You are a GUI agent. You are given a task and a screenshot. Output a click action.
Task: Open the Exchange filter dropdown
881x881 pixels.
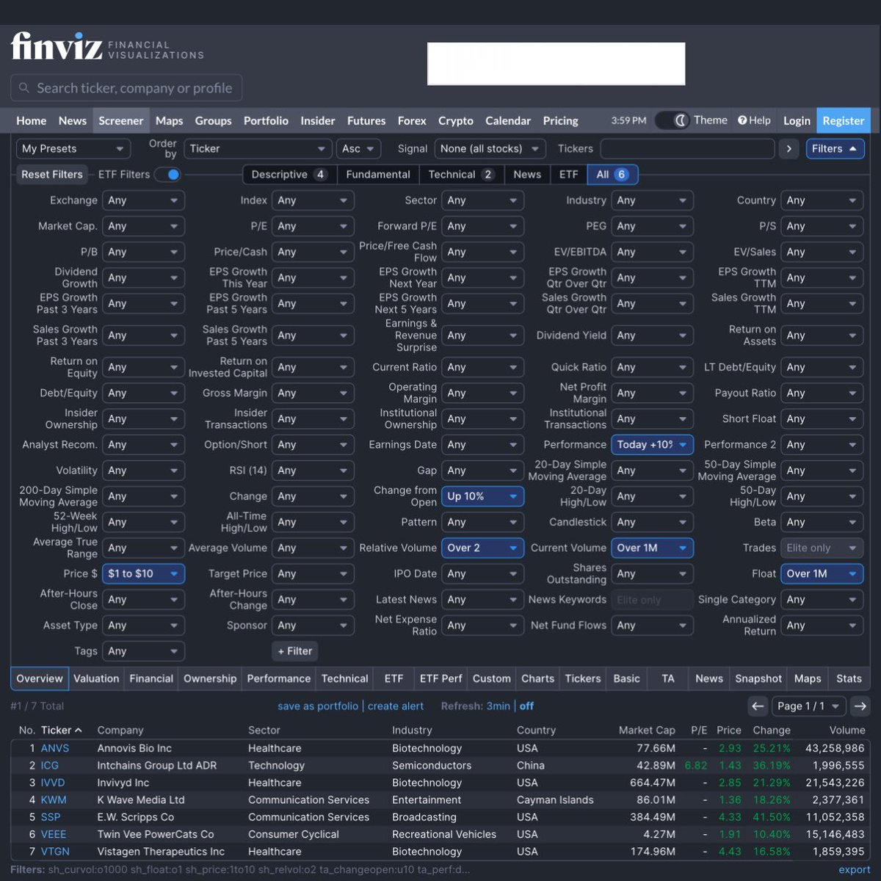pyautogui.click(x=143, y=200)
